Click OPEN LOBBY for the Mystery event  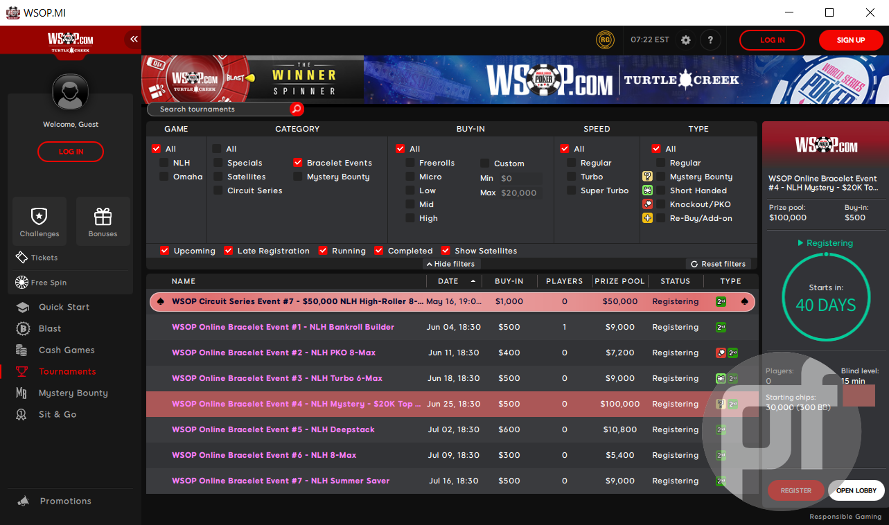[x=856, y=490]
